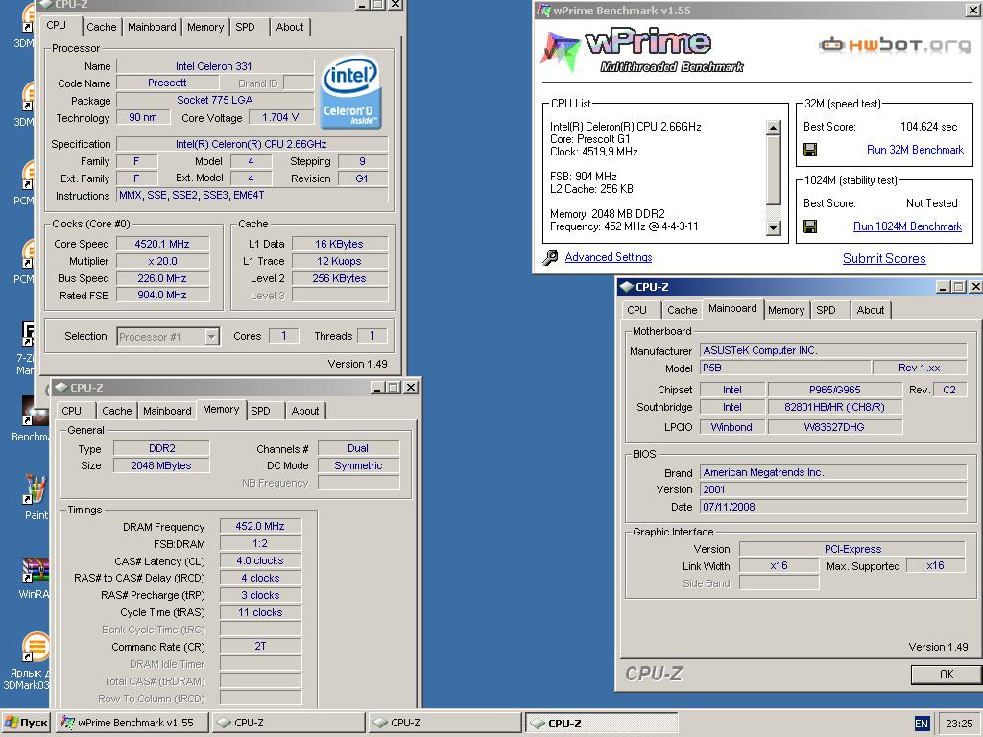The width and height of the screenshot is (983, 737).
Task: Click Bus Speed value 226.0 MHz
Action: pyautogui.click(x=161, y=278)
